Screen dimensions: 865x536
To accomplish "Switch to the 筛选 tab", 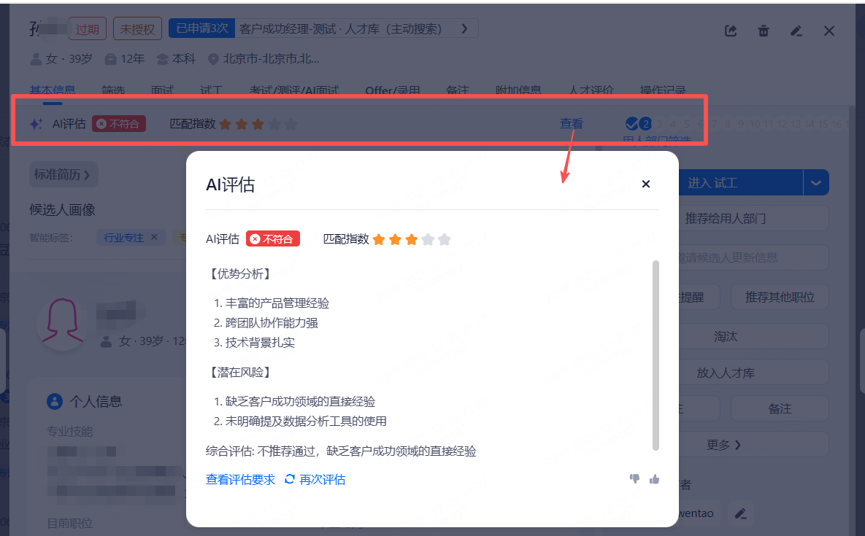I will [113, 90].
